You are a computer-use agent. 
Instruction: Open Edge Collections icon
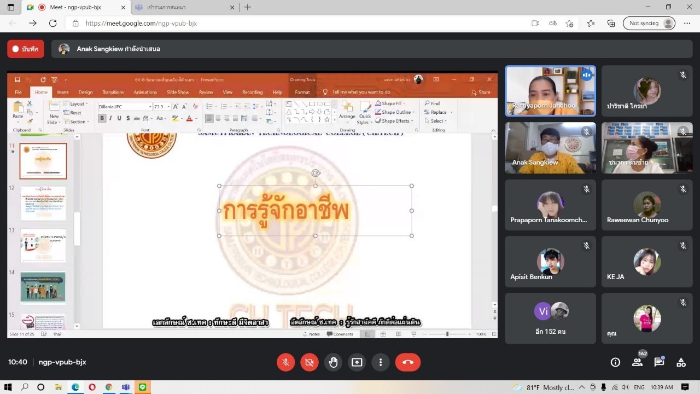[611, 24]
